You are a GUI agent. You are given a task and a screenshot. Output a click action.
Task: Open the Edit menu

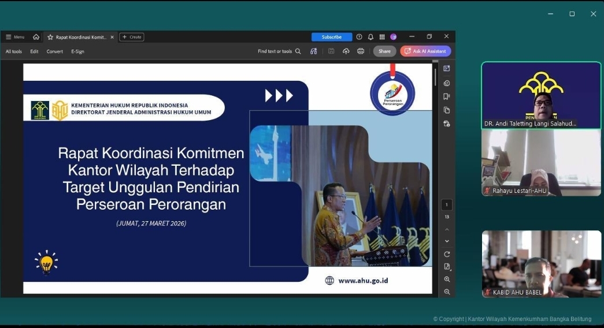point(34,51)
